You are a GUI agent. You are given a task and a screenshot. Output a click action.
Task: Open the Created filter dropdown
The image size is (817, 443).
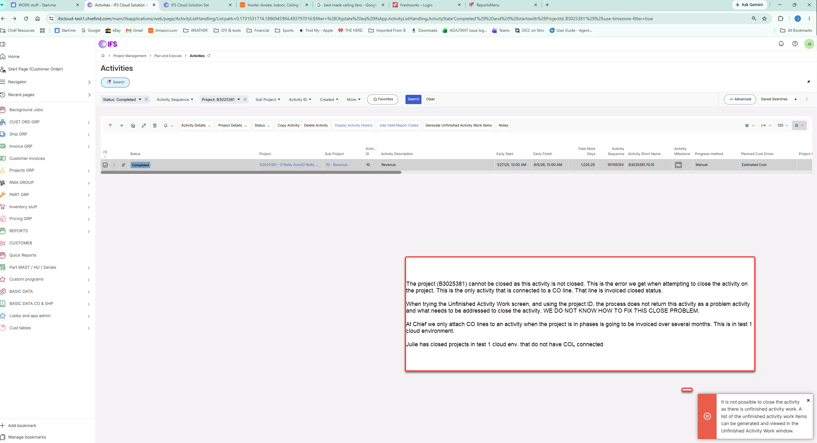point(329,100)
